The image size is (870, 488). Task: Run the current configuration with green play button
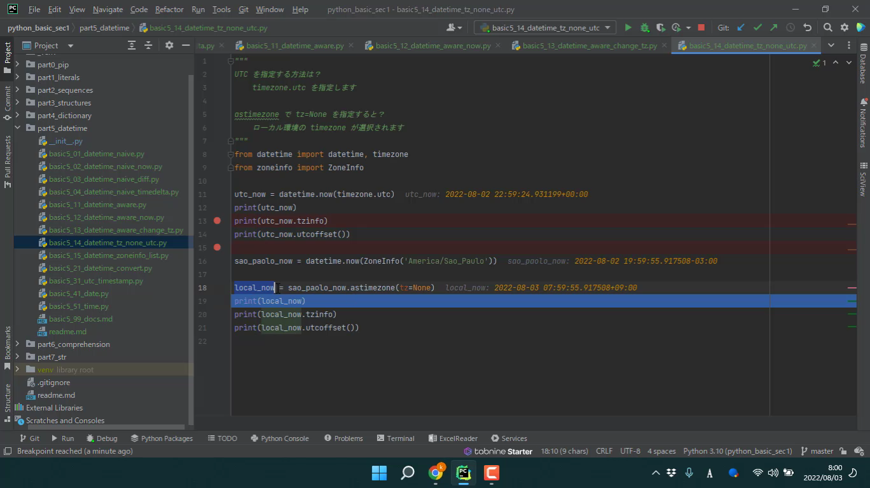tap(628, 27)
